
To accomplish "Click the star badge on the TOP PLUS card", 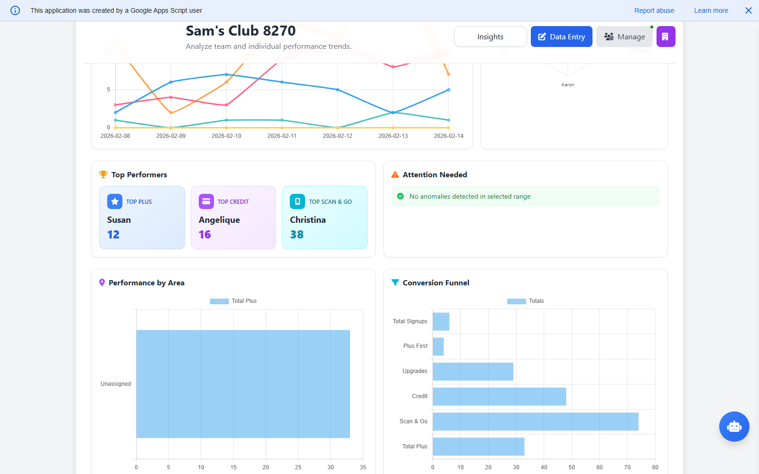I will [x=115, y=201].
